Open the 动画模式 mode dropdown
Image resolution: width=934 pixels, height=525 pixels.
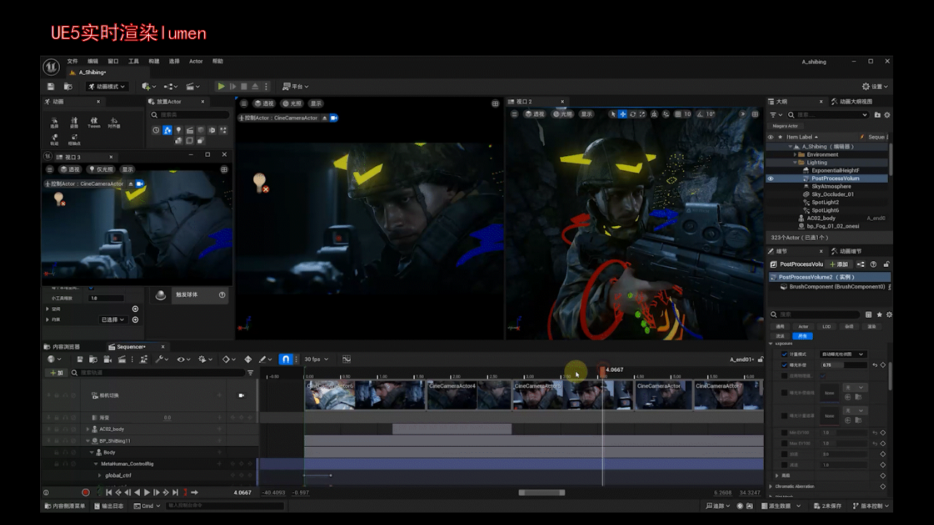107,86
